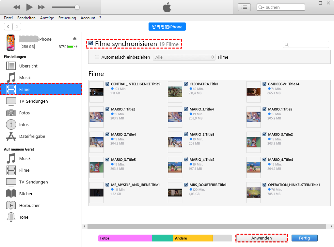Open the Alle dropdown
Screen dimensions: 334x247
(184, 57)
